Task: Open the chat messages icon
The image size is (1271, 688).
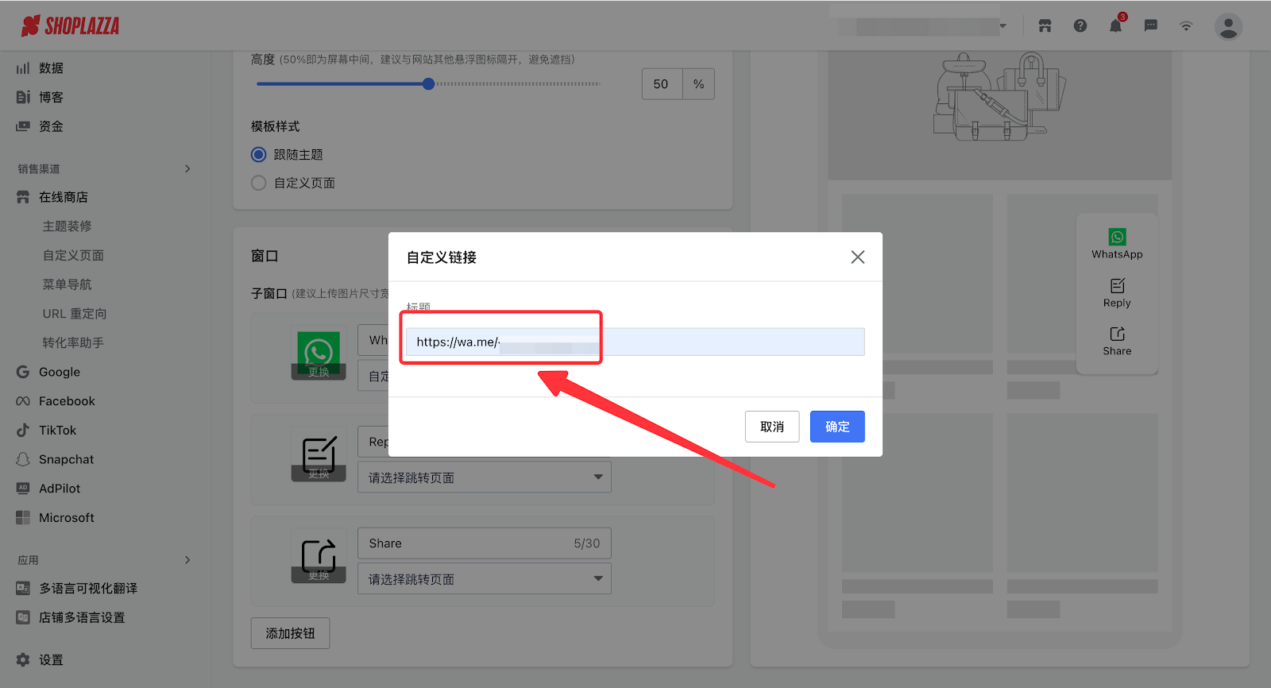Action: tap(1150, 26)
